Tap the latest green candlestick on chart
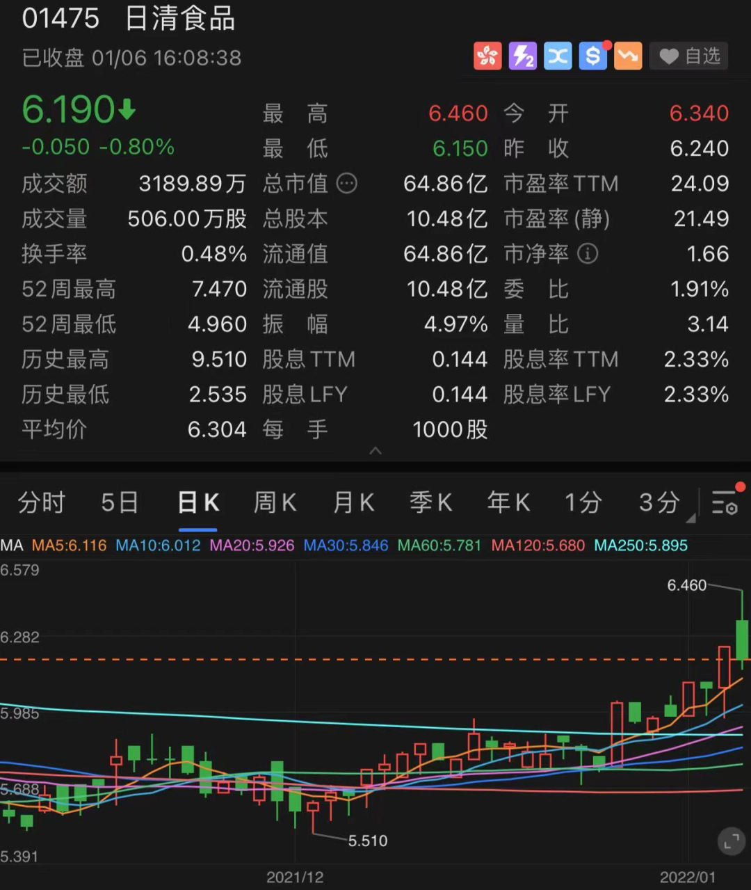Viewport: 751px width, 890px height. tap(742, 639)
